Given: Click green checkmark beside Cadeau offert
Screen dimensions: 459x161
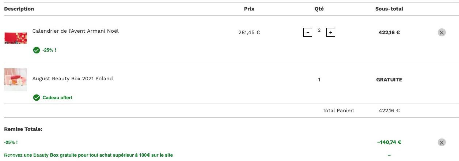Looking at the screenshot, I should (x=37, y=97).
